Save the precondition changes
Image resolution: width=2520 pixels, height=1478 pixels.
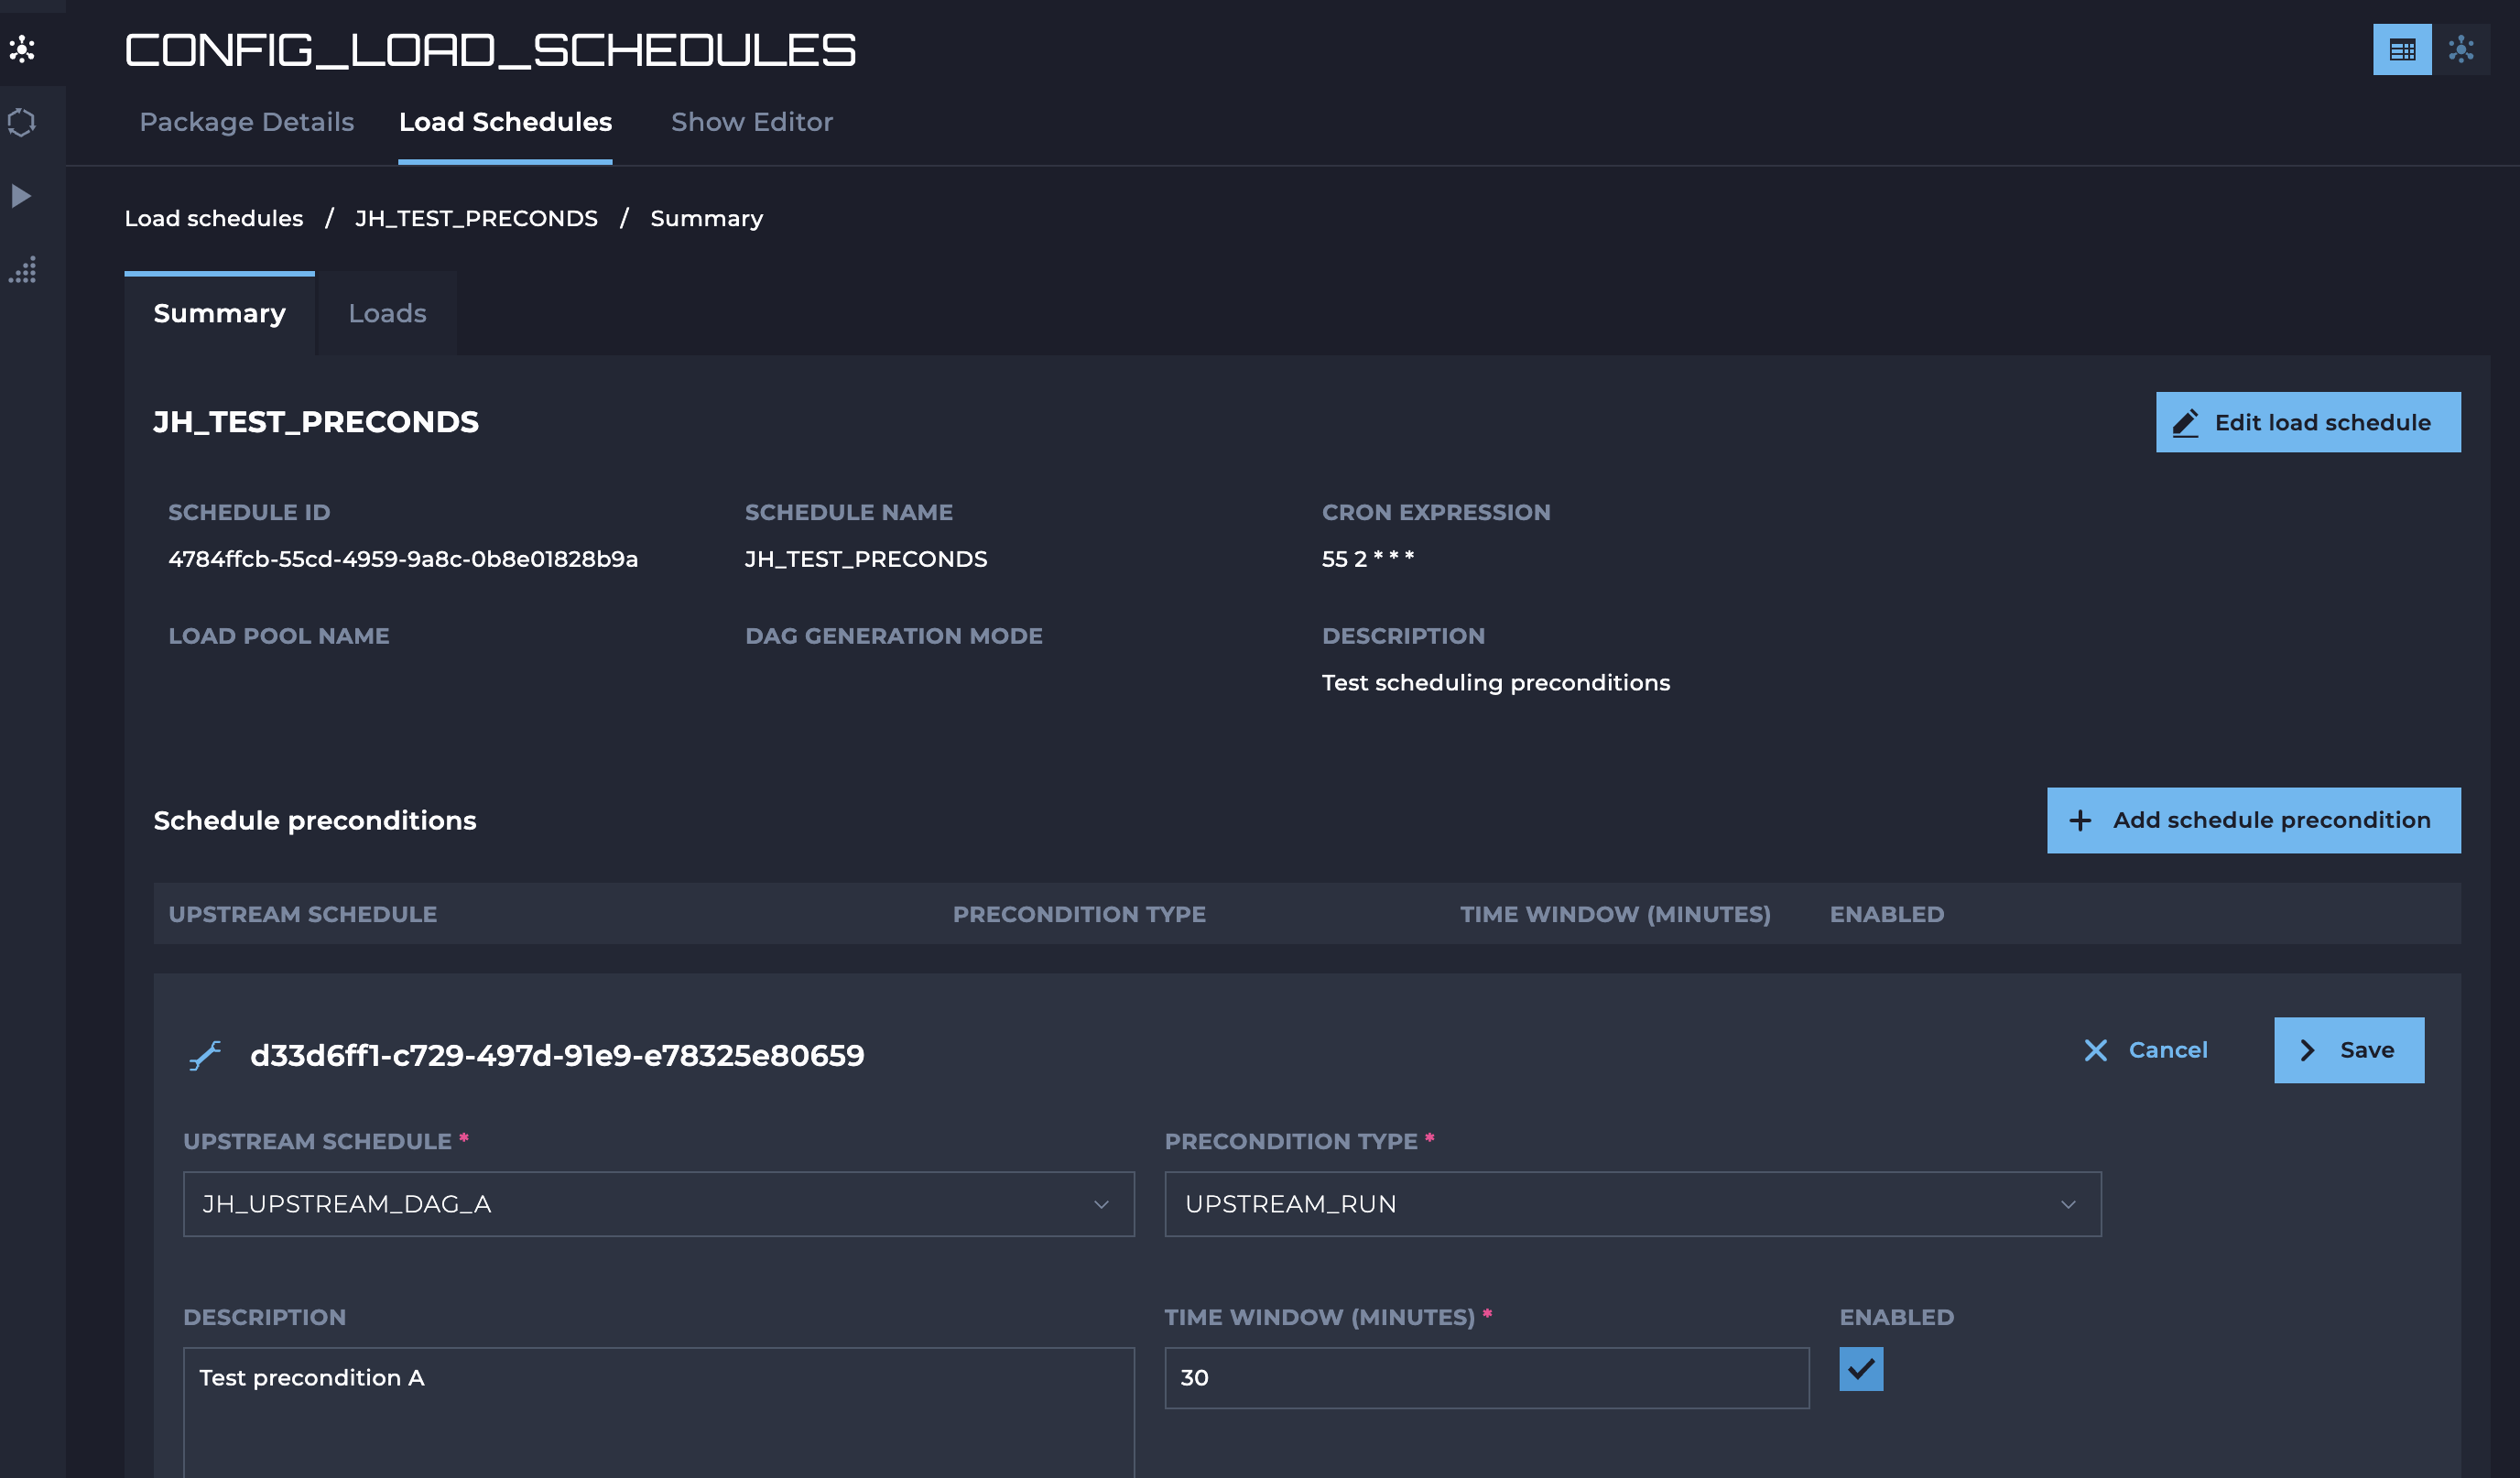(x=2348, y=1050)
